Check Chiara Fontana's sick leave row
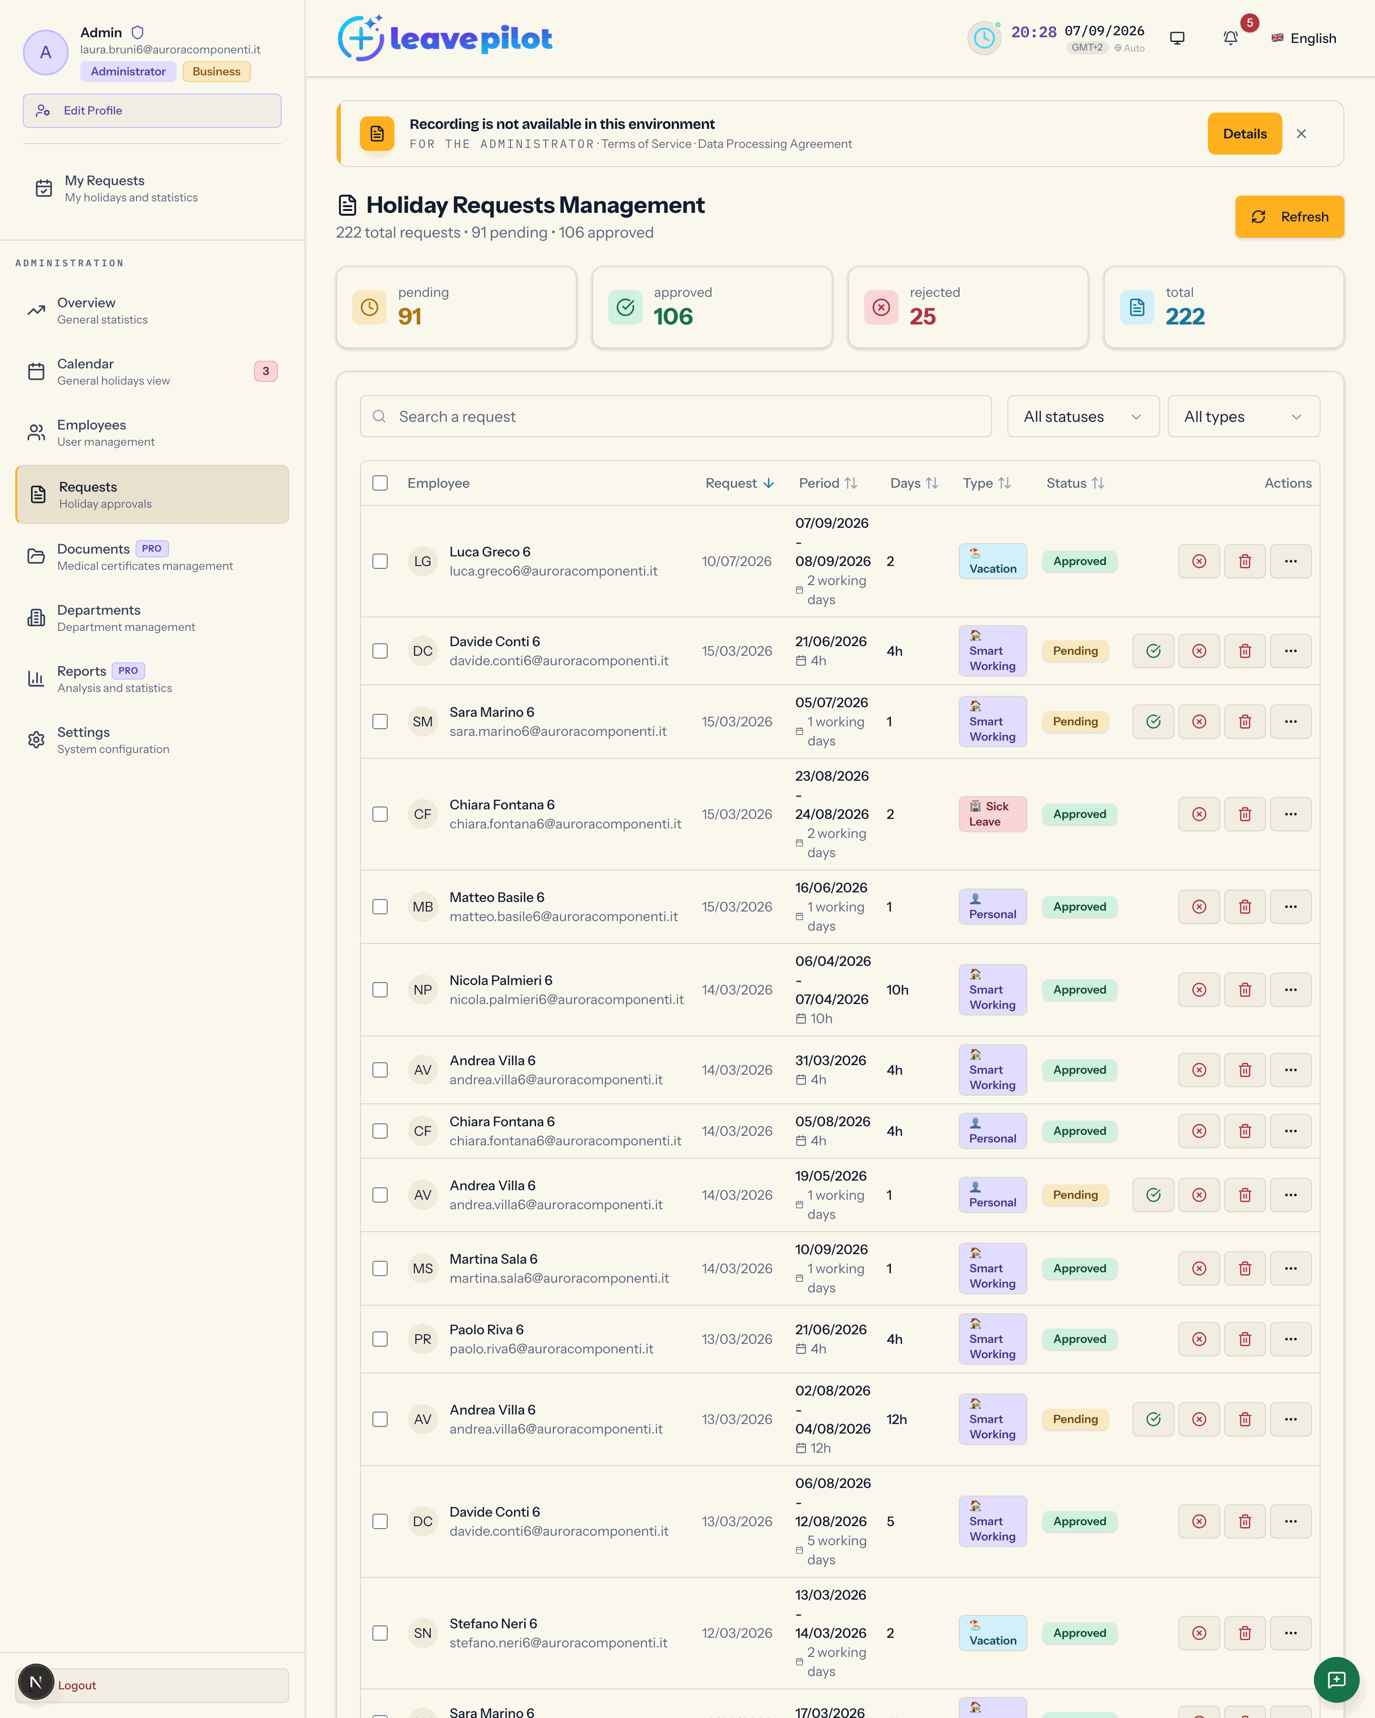Screen dimensions: 1375x1718 380,814
